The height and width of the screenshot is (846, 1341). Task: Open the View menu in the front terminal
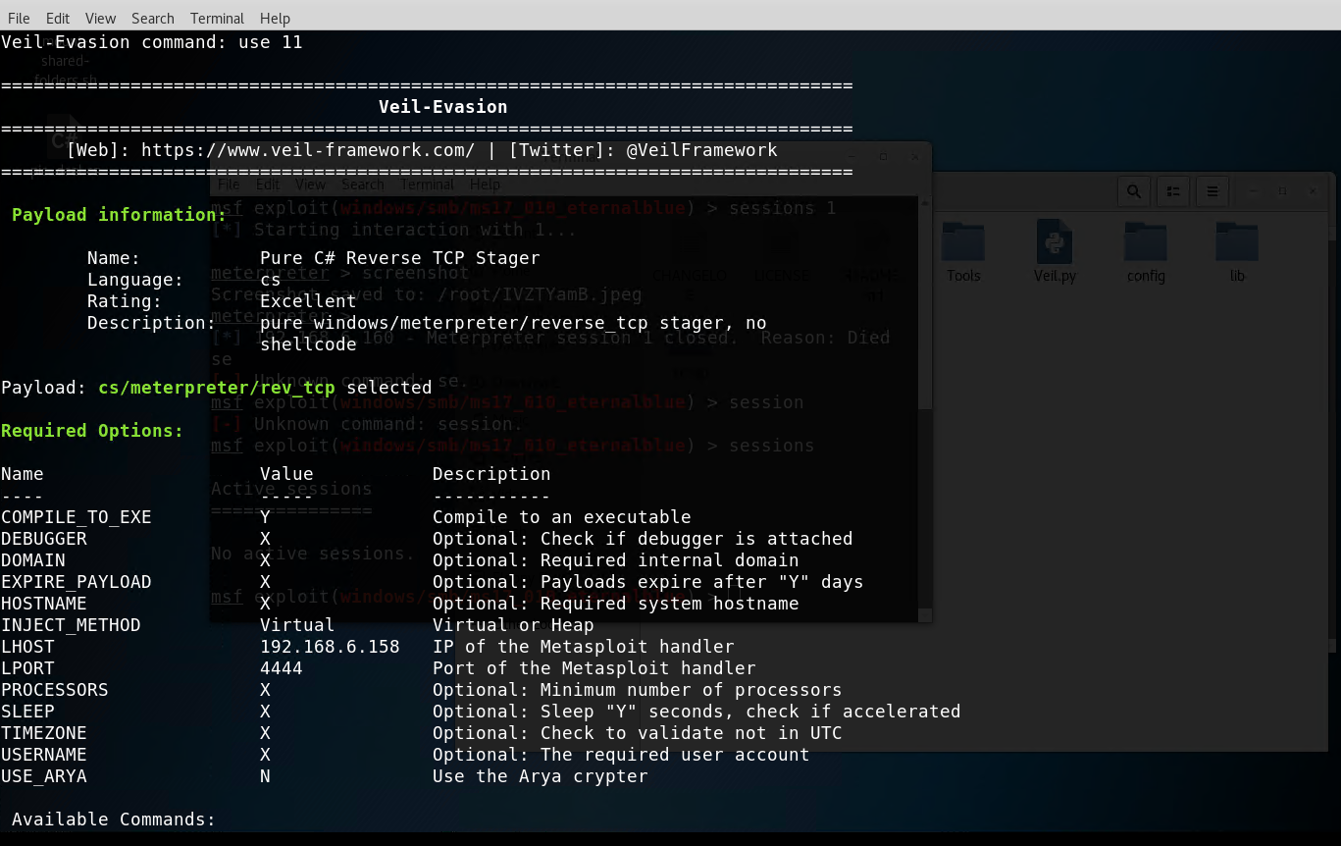pos(100,18)
